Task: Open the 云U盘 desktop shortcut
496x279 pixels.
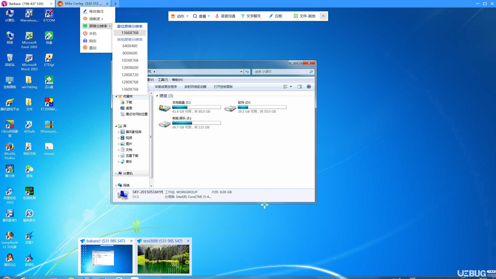Action: 49,82
